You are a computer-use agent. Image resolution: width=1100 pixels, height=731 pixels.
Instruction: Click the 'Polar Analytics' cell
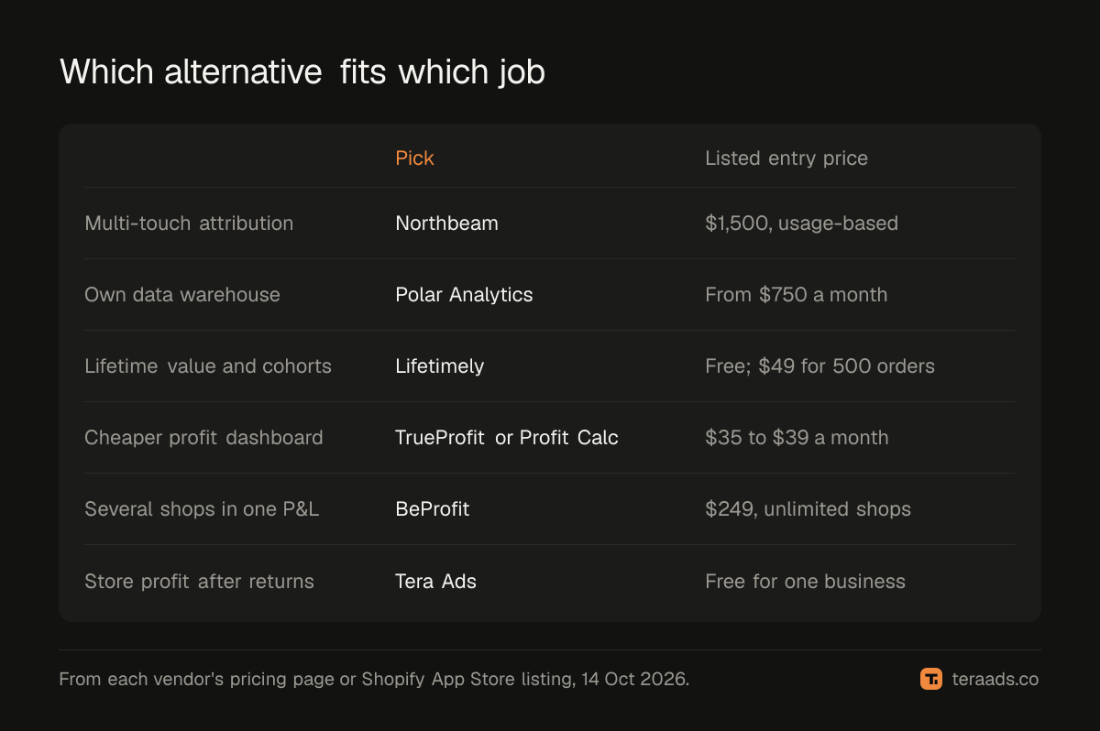pos(464,294)
